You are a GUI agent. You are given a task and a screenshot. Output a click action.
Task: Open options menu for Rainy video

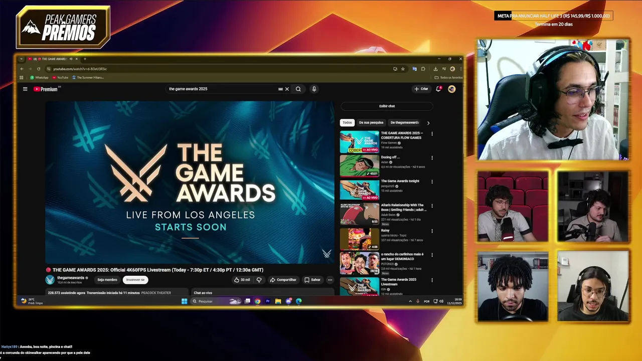point(432,231)
